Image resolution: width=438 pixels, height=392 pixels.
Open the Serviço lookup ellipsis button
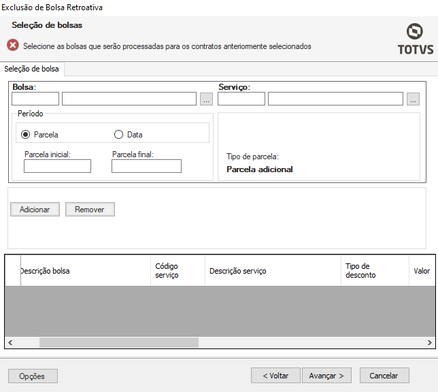[412, 99]
